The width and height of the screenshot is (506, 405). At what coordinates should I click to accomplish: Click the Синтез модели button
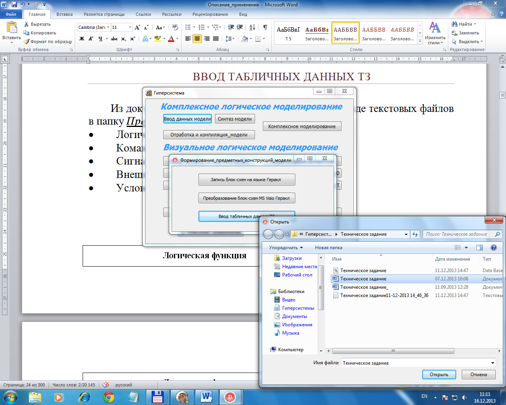click(x=235, y=119)
